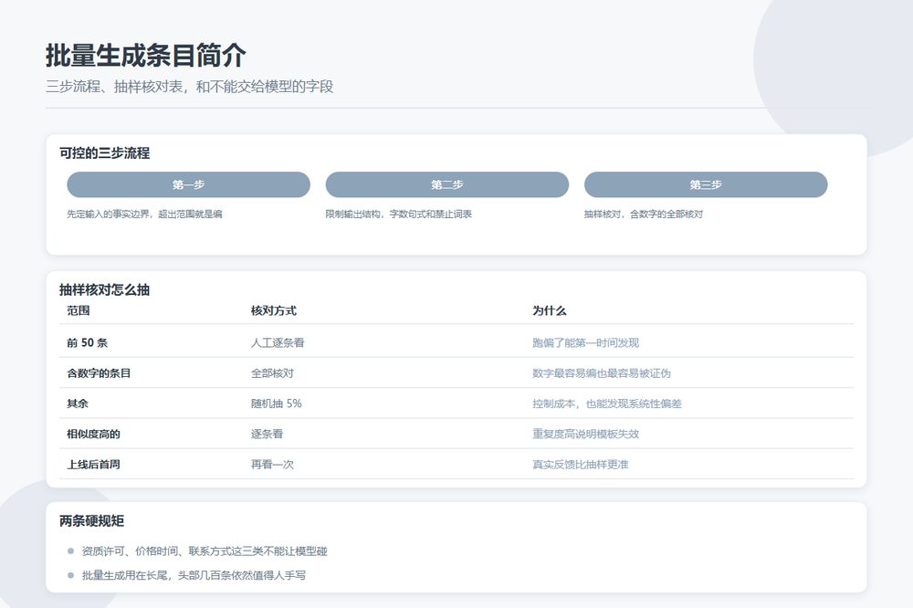
Task: Click the 逐条看 cell in 相似度高的 row
Action: pyautogui.click(x=267, y=434)
